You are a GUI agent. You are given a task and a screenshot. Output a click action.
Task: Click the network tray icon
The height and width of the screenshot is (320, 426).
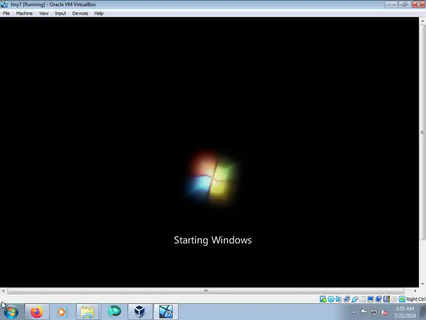click(374, 312)
